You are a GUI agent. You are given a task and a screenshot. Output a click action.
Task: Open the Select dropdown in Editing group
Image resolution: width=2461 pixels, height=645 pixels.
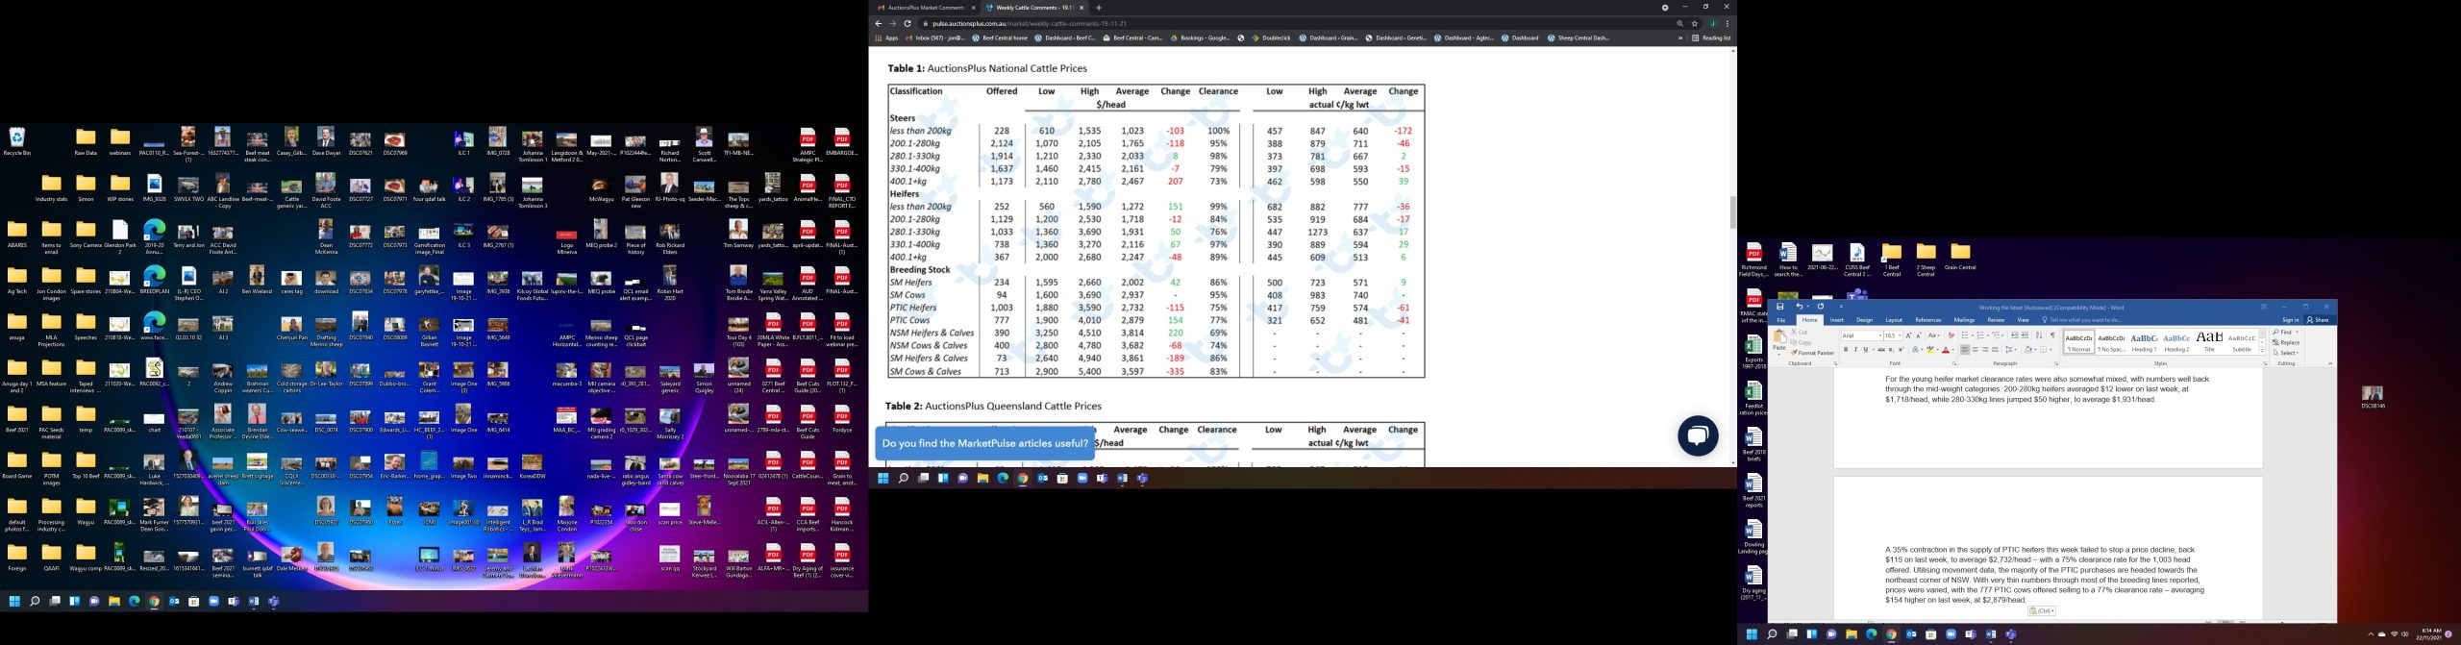pos(2286,353)
